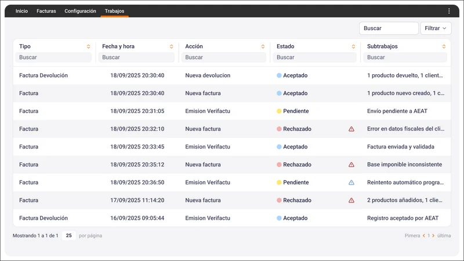This screenshot has width=464, height=261.
Task: Sort by the Estado column arrows
Action: [x=353, y=46]
